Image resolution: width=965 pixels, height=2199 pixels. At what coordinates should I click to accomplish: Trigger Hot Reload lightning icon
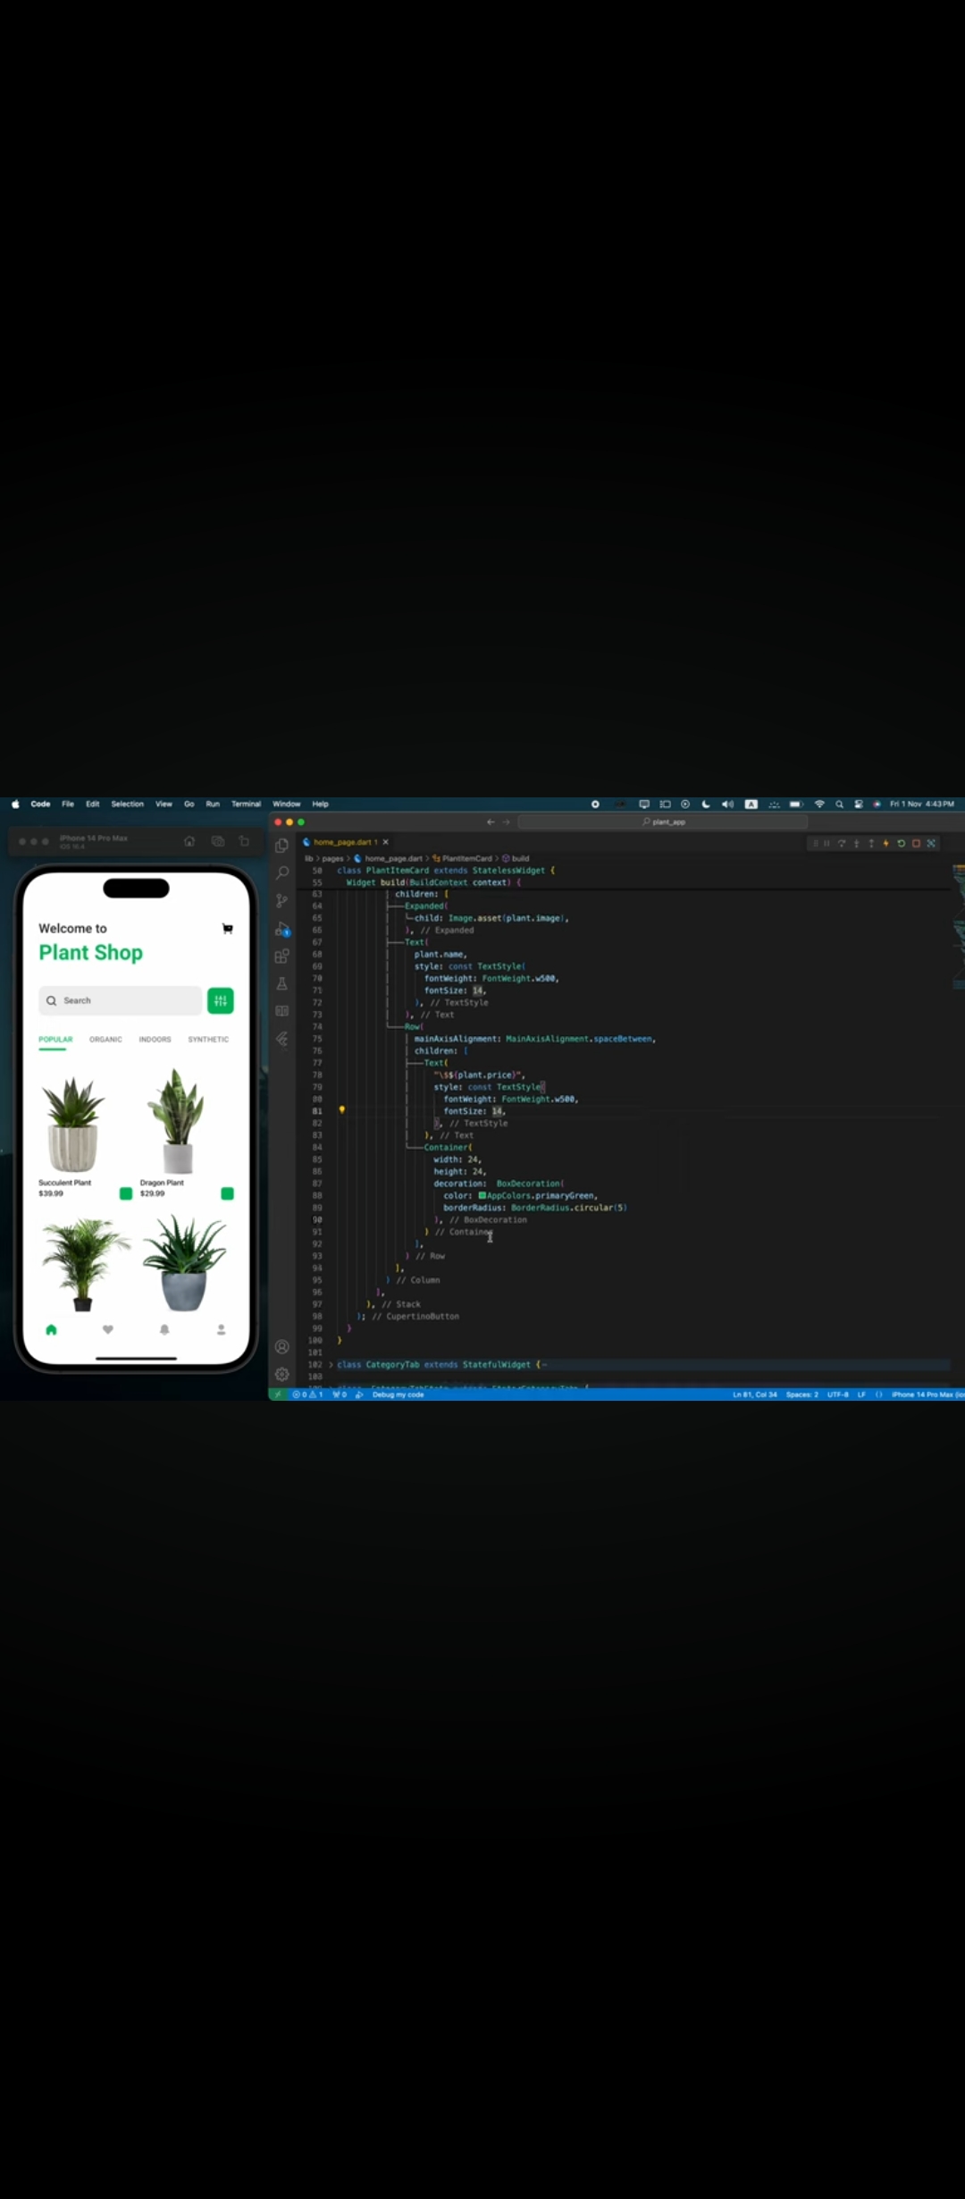[x=885, y=843]
